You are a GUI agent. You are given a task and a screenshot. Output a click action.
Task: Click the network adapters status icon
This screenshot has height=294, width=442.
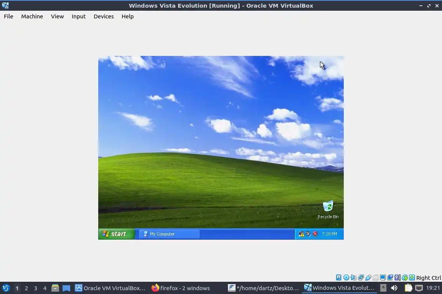click(x=361, y=278)
